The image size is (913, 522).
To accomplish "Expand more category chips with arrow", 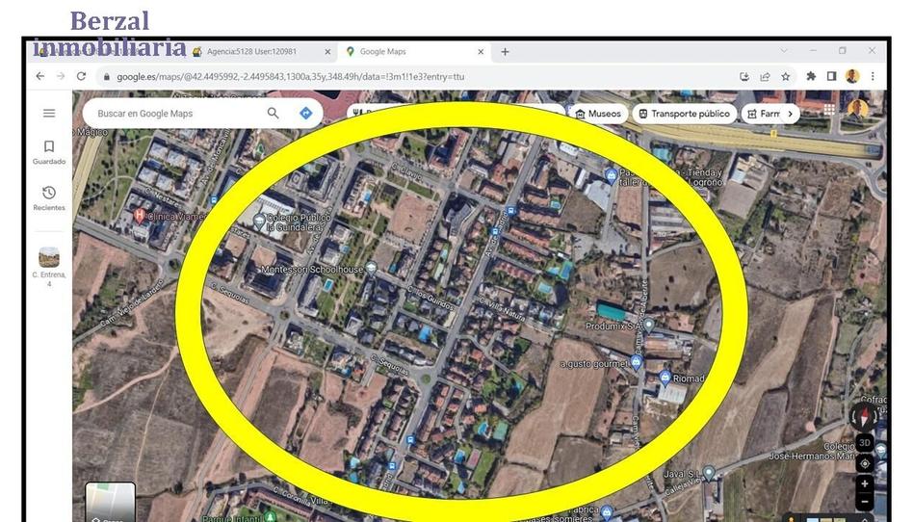I will pos(791,114).
